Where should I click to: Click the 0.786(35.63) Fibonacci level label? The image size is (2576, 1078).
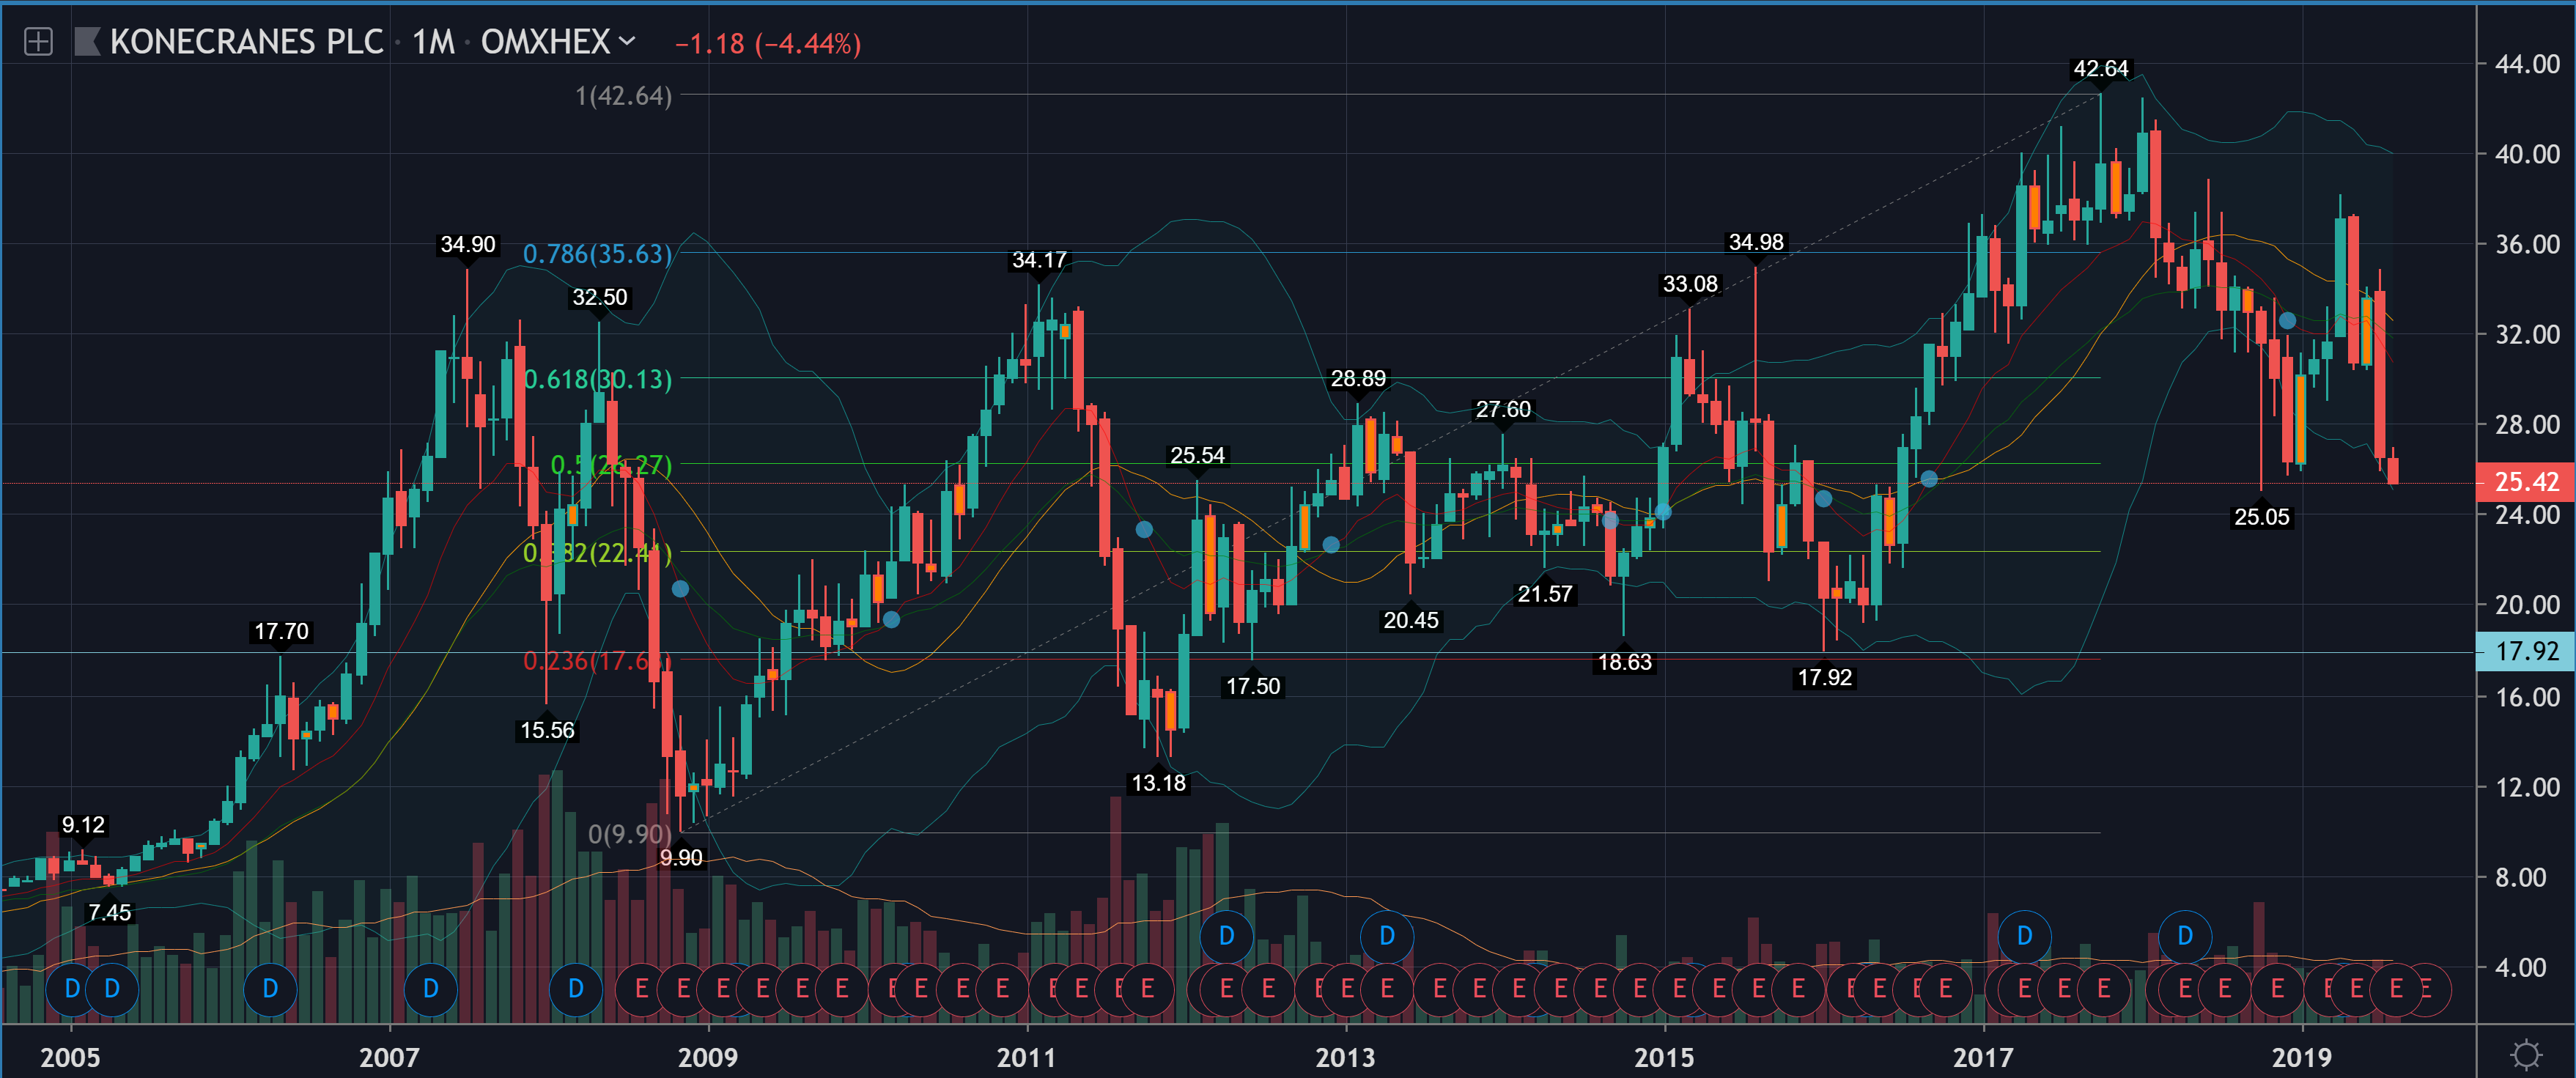click(x=597, y=254)
